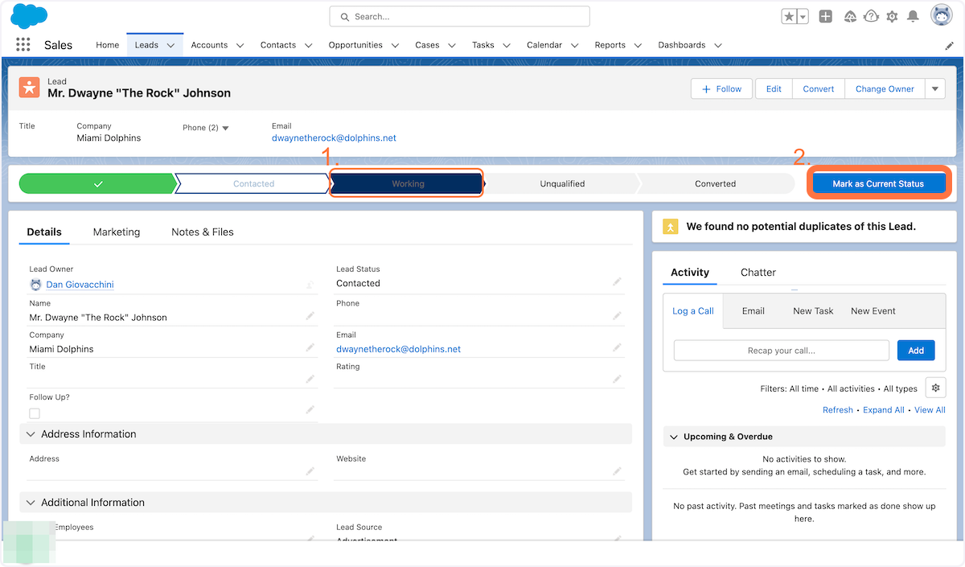Screen dimensions: 965x567
Task: Edit Follow Up field using its pencil icon
Action: point(310,409)
